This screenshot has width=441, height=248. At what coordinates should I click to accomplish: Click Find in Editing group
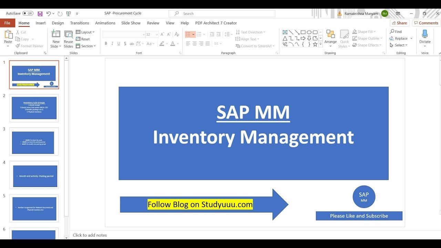pyautogui.click(x=396, y=31)
